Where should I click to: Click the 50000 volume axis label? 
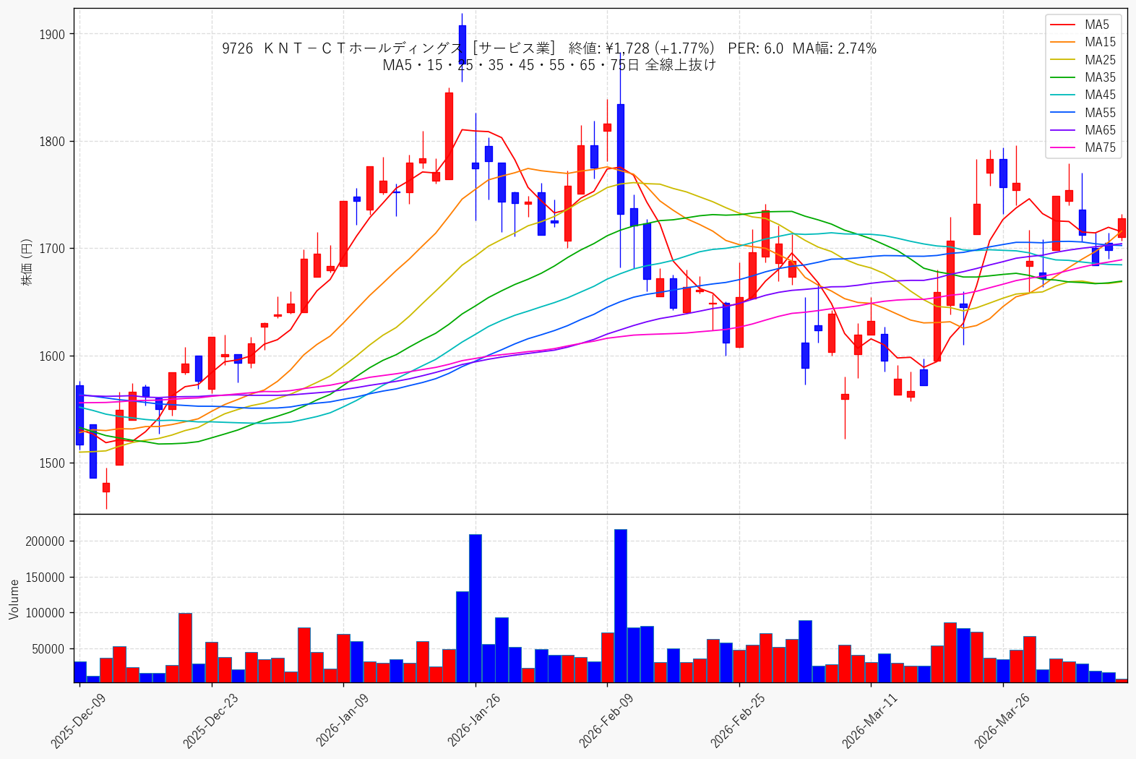(x=48, y=649)
